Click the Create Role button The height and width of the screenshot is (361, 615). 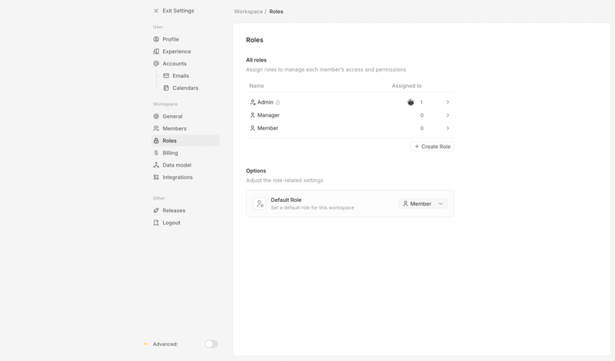click(432, 147)
